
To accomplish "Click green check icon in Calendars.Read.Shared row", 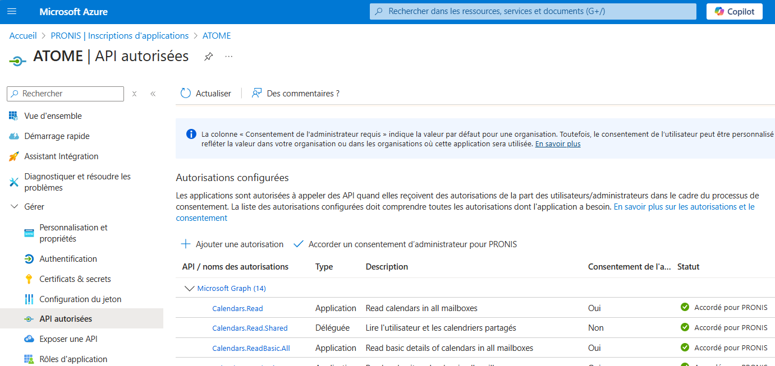I will pyautogui.click(x=685, y=327).
